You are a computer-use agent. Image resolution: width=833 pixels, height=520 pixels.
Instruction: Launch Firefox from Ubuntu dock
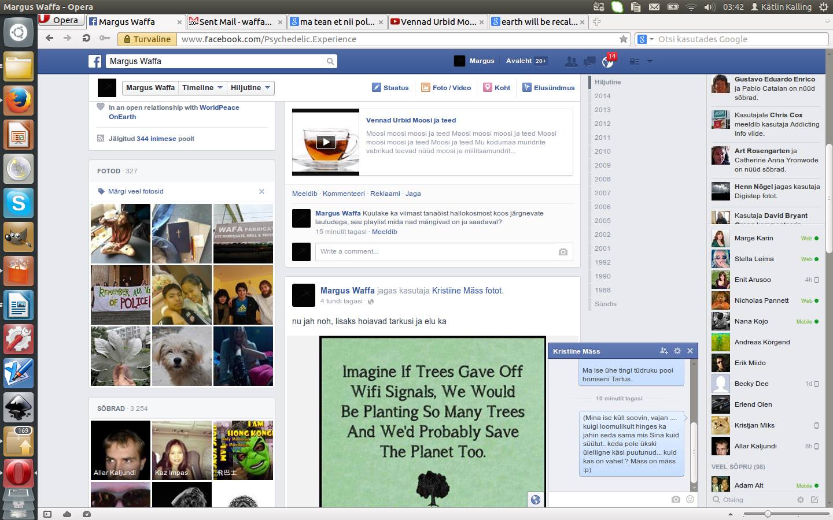point(19,101)
